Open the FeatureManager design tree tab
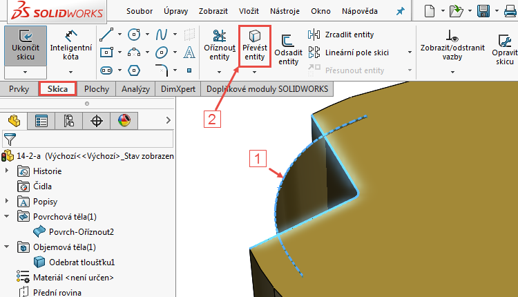The height and width of the screenshot is (297, 518). [x=14, y=121]
